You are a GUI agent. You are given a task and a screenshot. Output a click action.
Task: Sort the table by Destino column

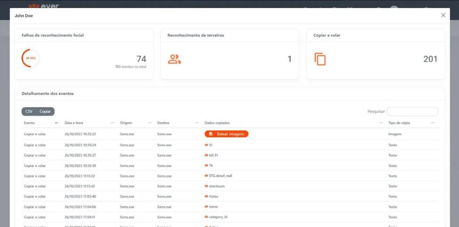177,123
